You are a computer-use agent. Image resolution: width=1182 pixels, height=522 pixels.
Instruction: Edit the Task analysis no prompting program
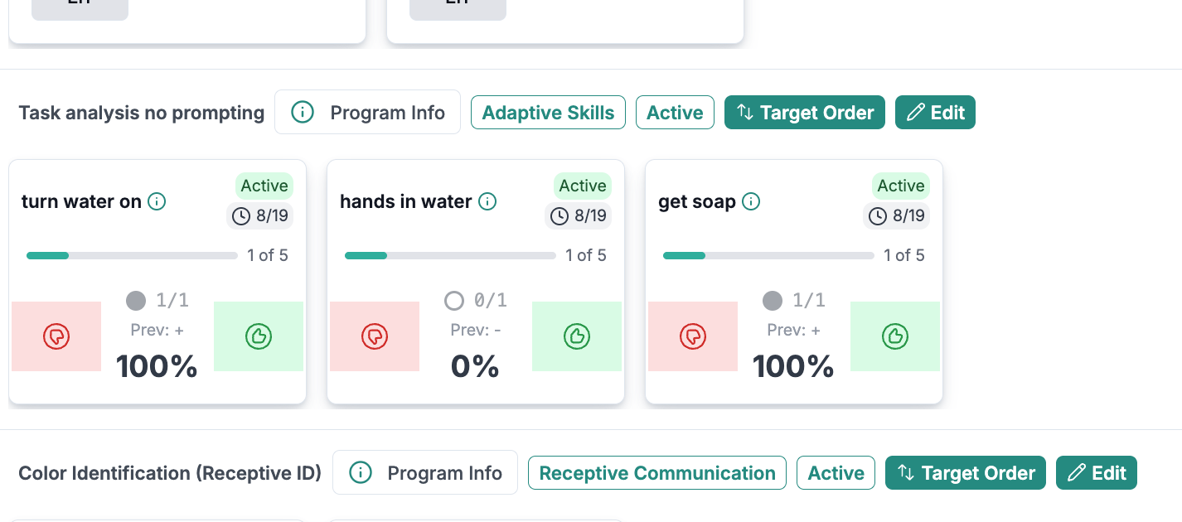pyautogui.click(x=935, y=113)
